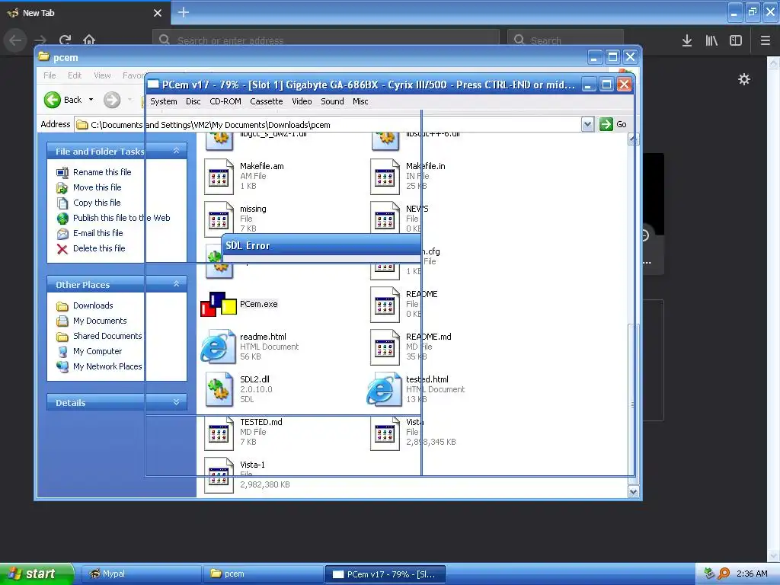Screen dimensions: 780x585
Task: Select the tested.html file icon
Action: (x=384, y=389)
